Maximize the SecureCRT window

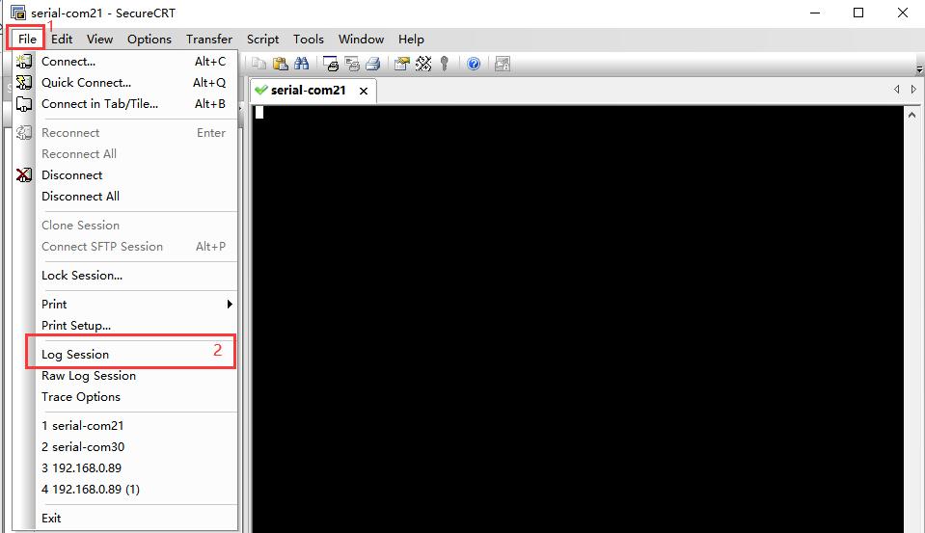tap(858, 13)
